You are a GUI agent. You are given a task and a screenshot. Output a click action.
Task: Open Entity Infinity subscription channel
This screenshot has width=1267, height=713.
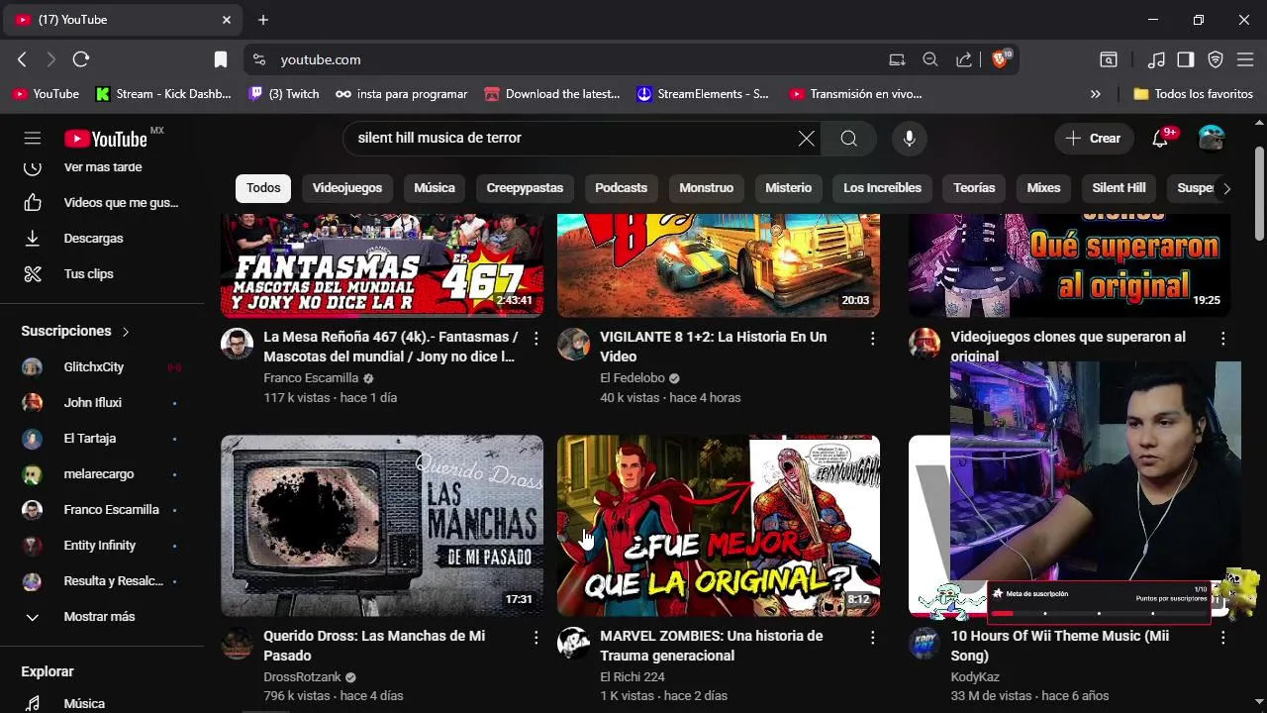[x=99, y=546]
